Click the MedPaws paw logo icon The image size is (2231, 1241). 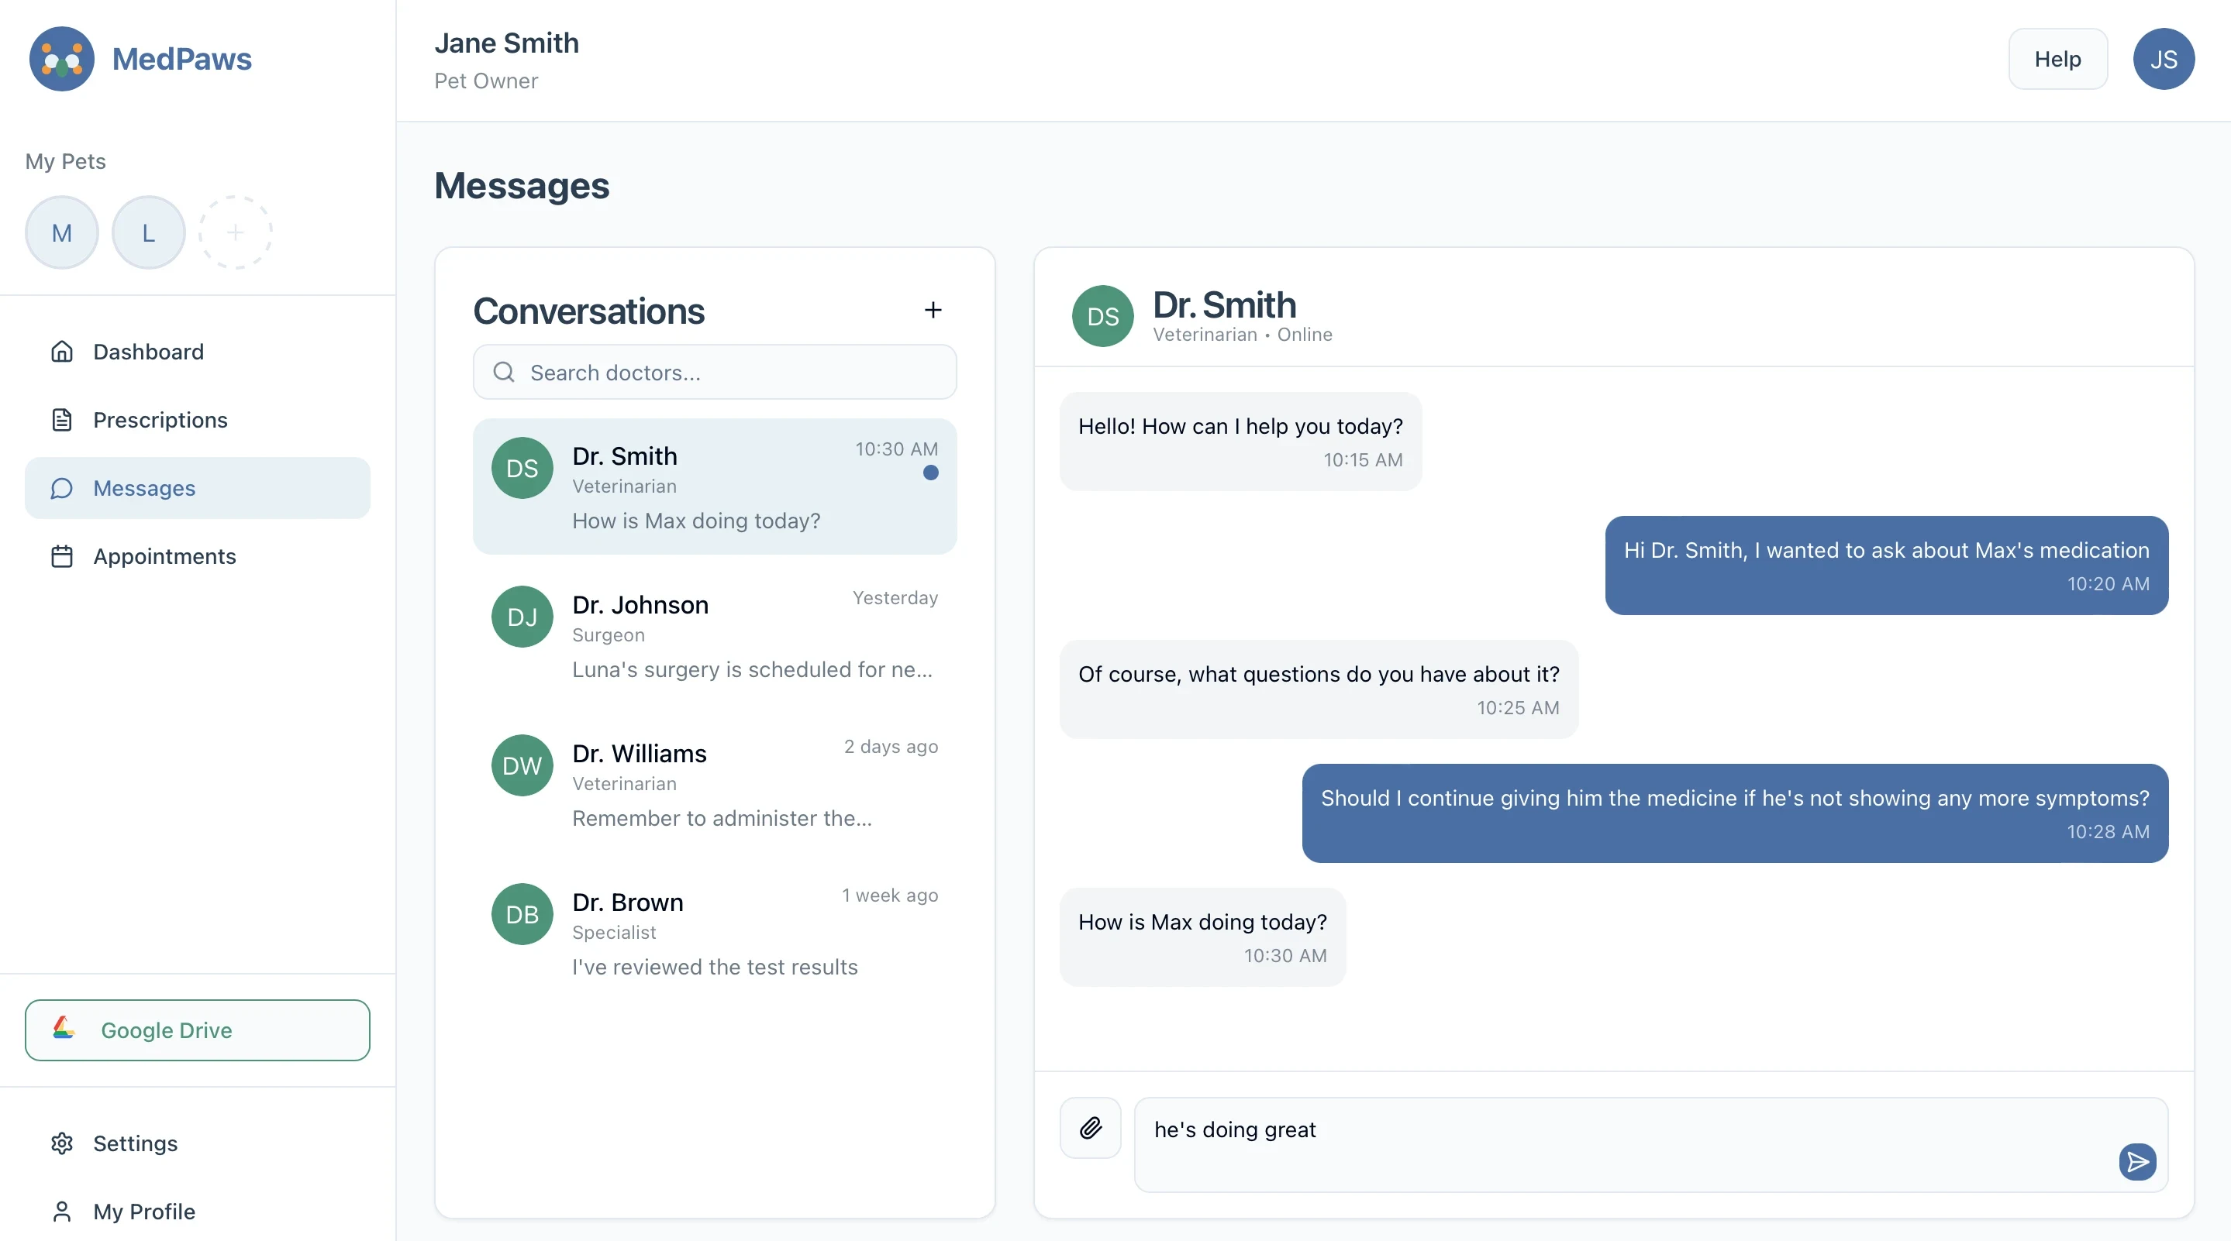(x=61, y=59)
